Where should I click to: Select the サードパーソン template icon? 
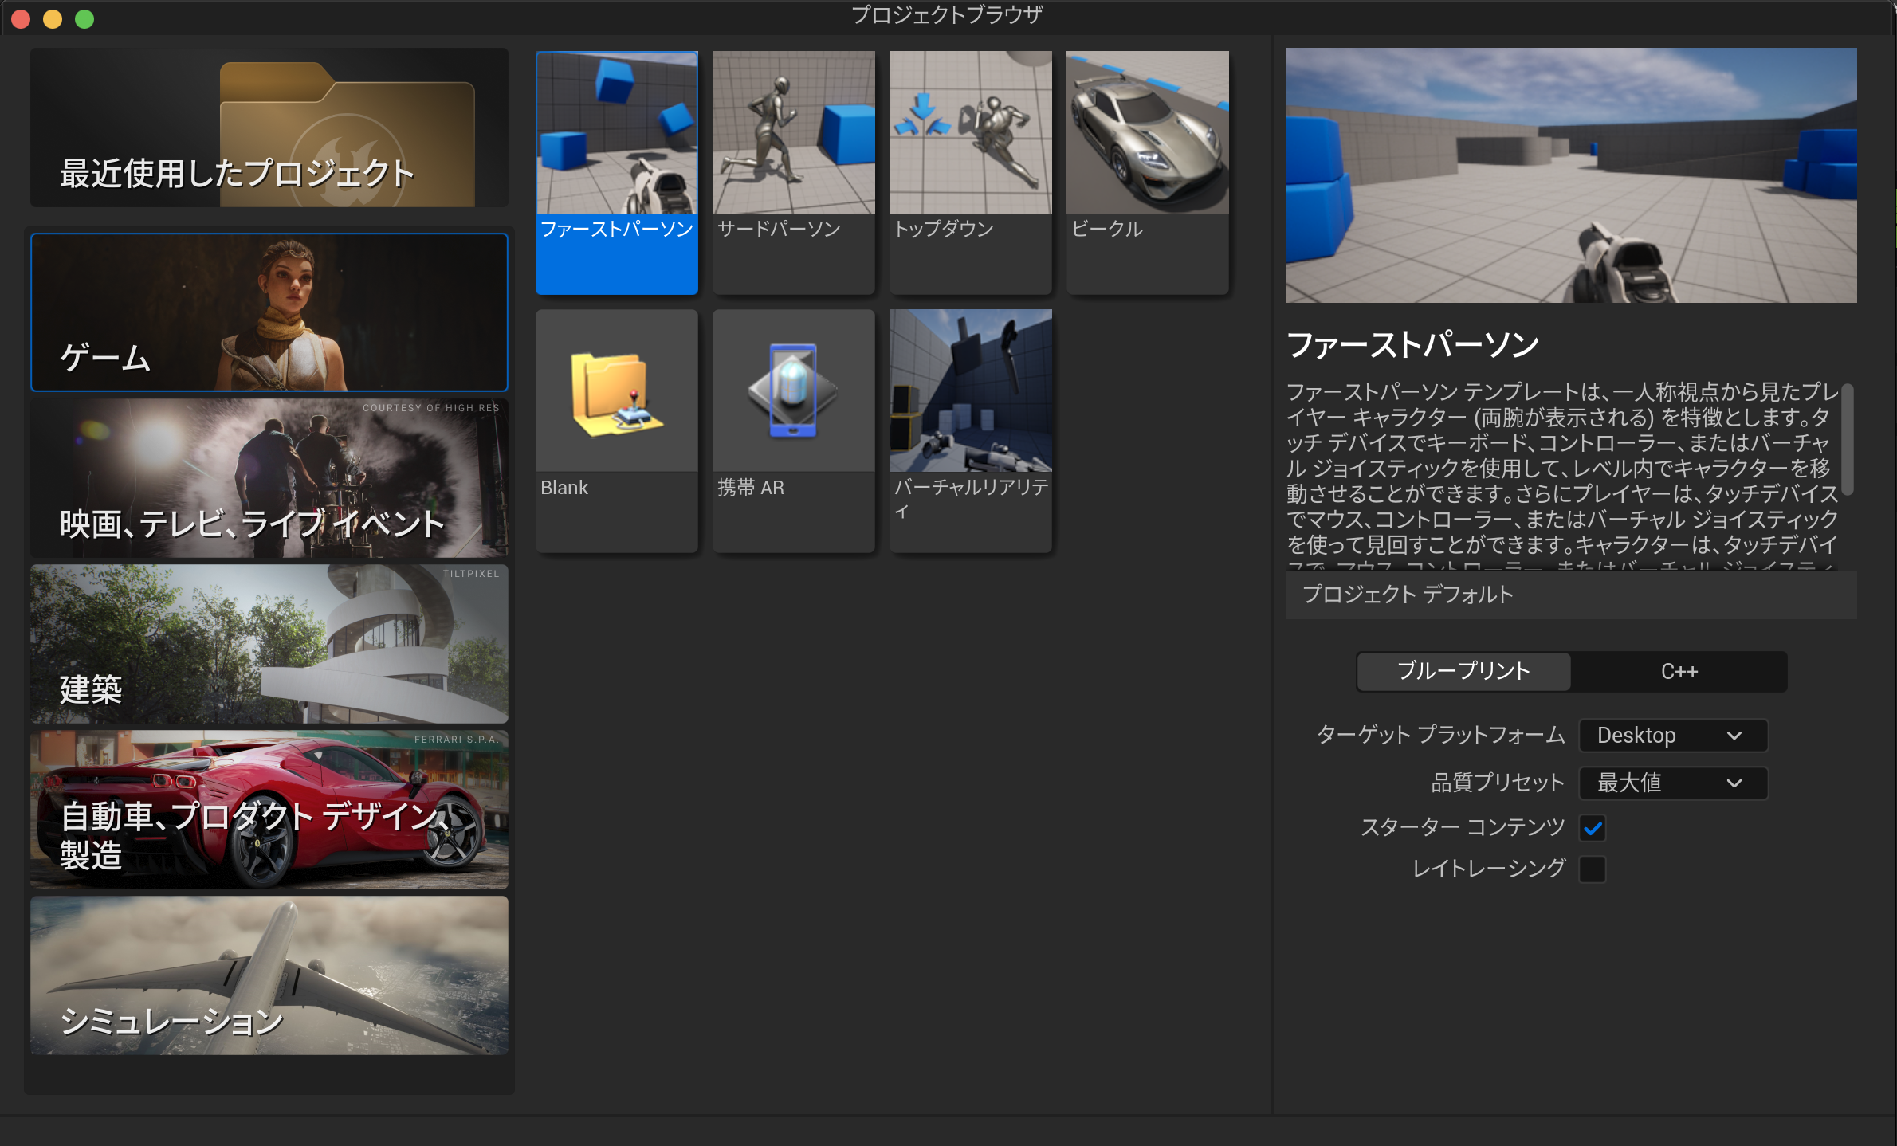[793, 134]
